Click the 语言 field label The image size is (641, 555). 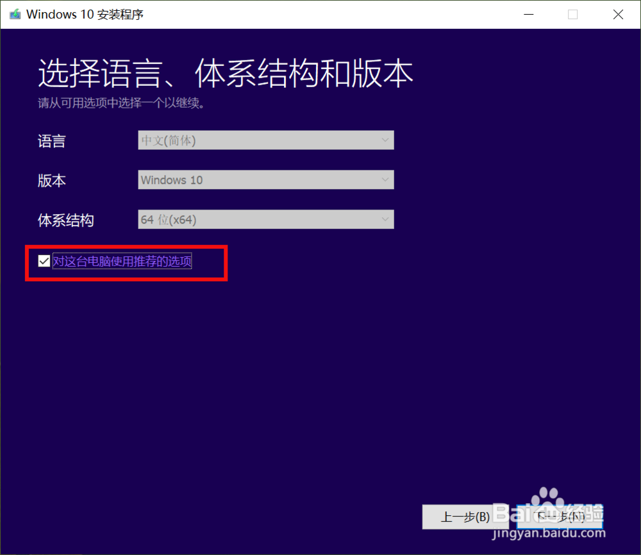click(51, 141)
